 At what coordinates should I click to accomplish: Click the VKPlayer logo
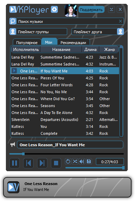29,10
